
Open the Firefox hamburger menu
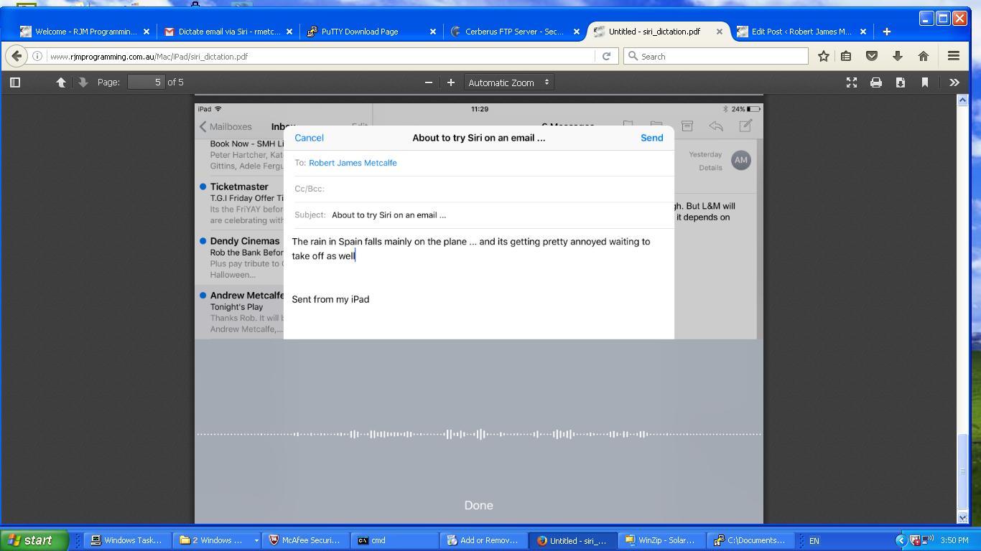pyautogui.click(x=954, y=56)
